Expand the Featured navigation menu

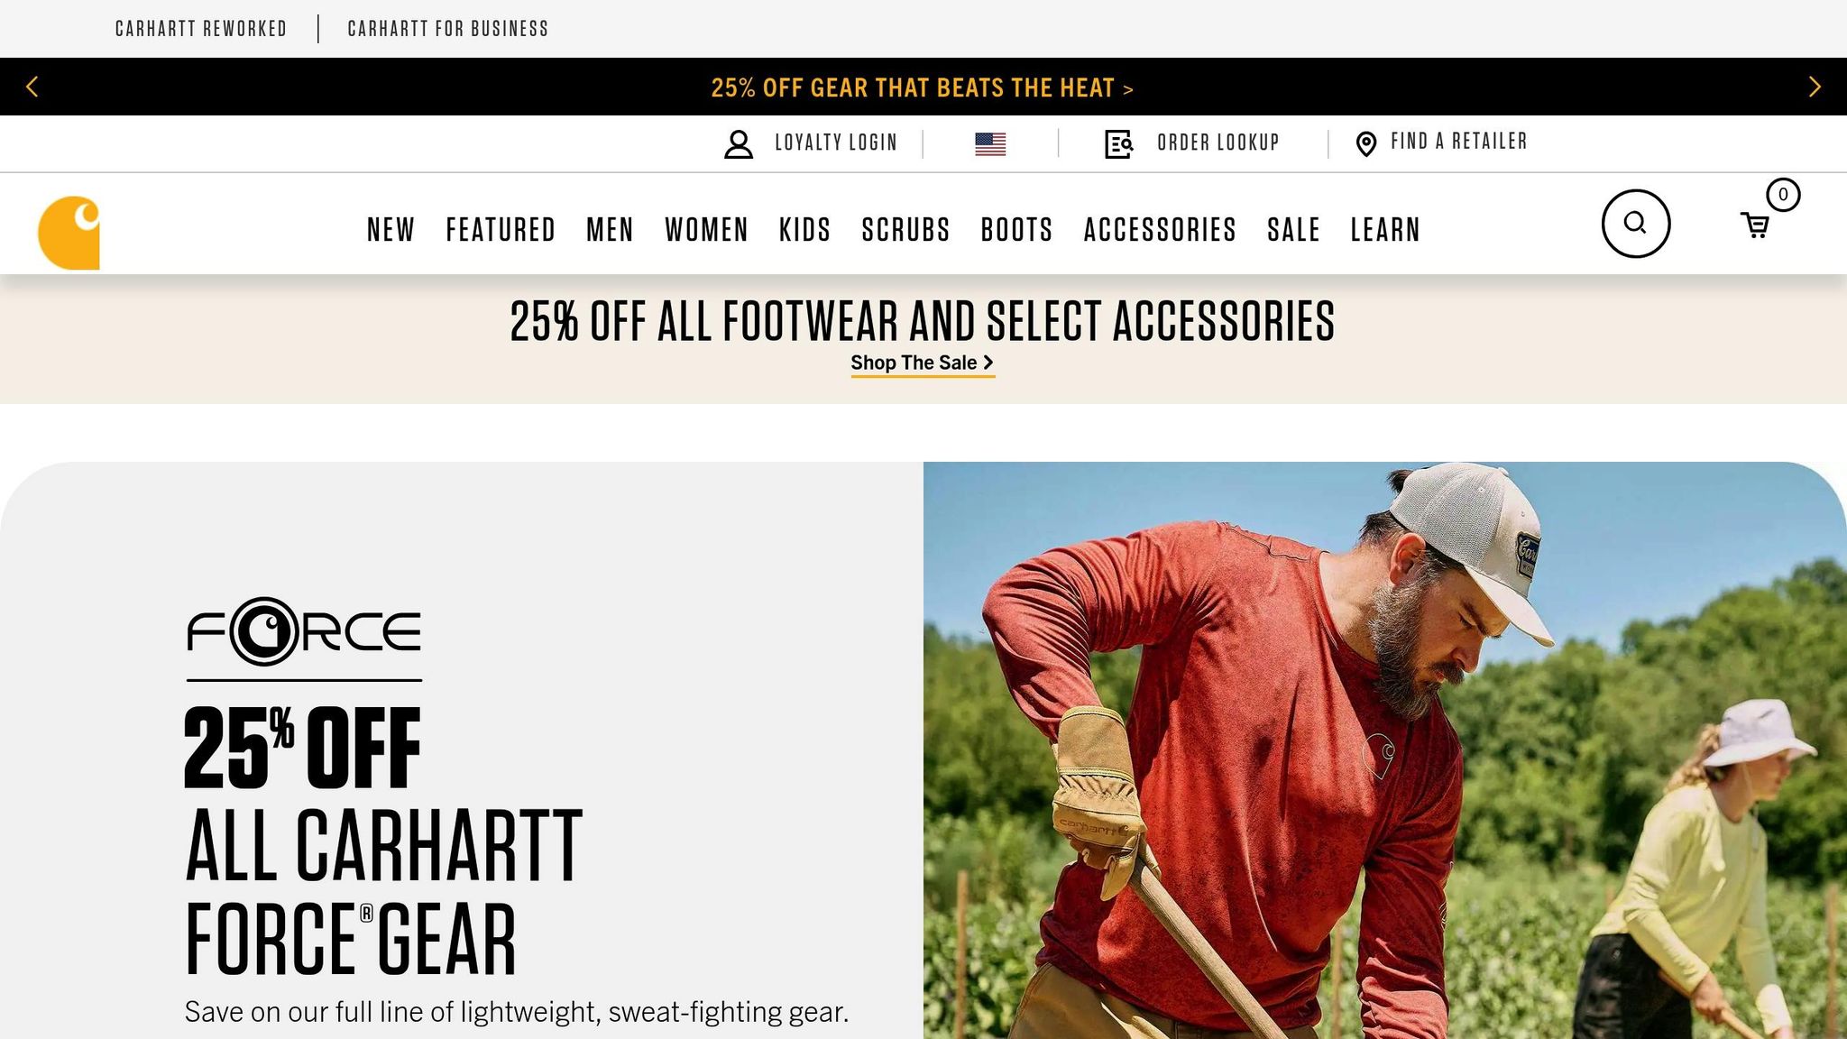(x=501, y=230)
